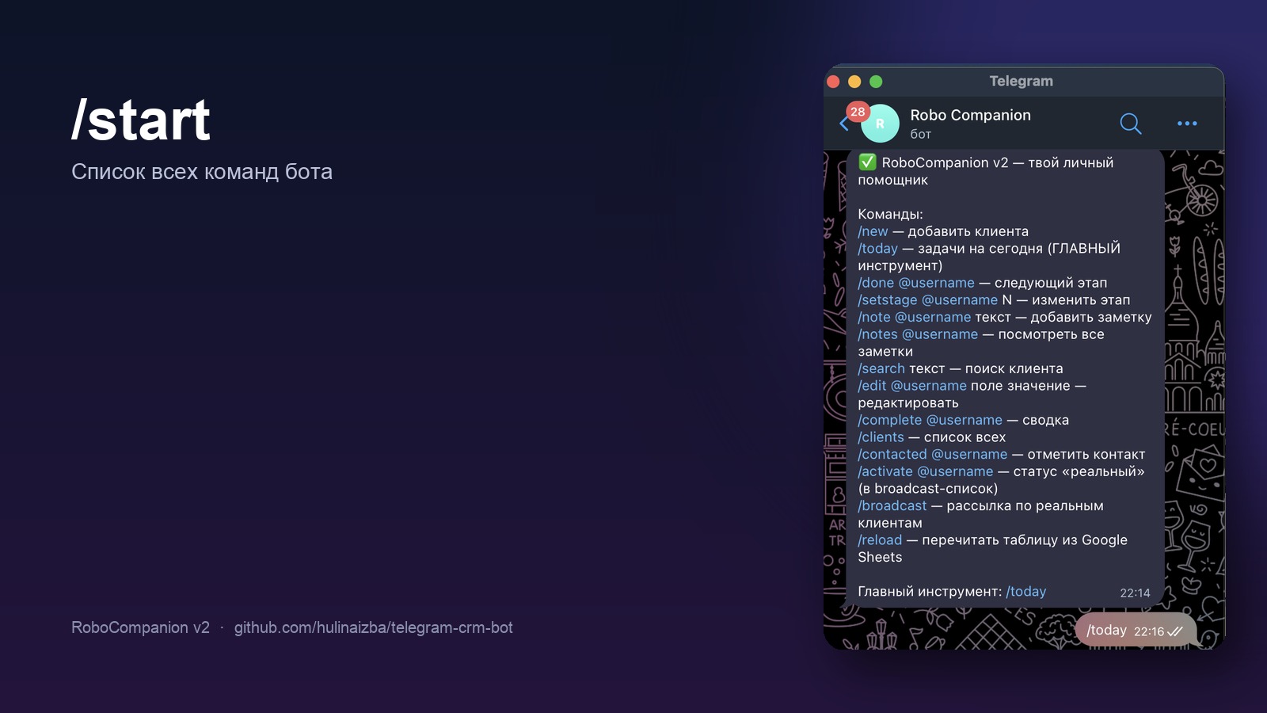This screenshot has height=713, width=1267.
Task: Click the /today command in the list
Action: click(x=877, y=249)
